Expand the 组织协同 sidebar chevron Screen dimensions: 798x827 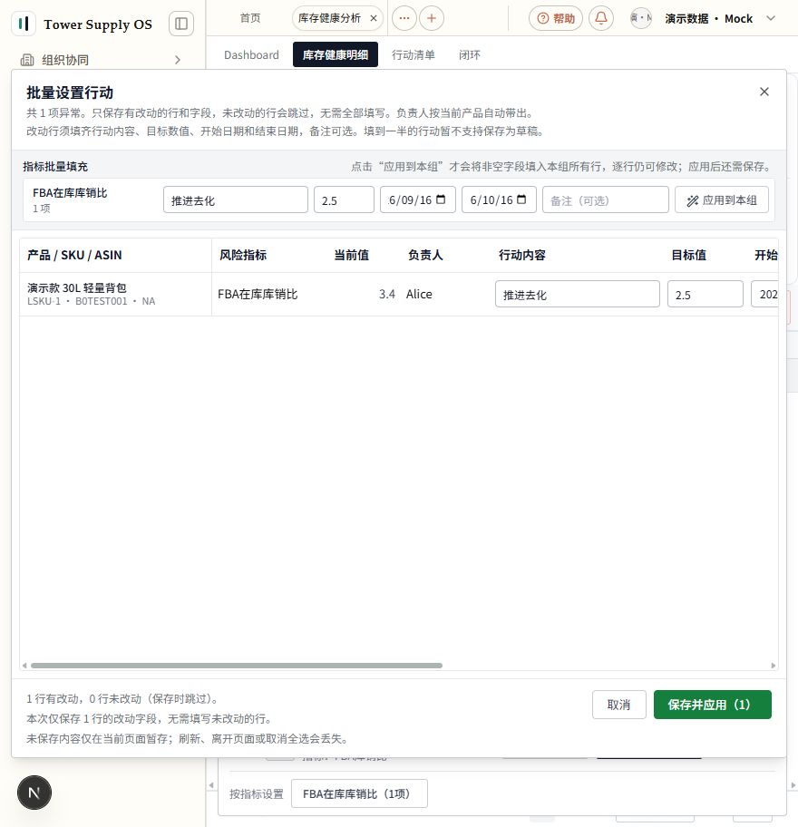coord(178,60)
